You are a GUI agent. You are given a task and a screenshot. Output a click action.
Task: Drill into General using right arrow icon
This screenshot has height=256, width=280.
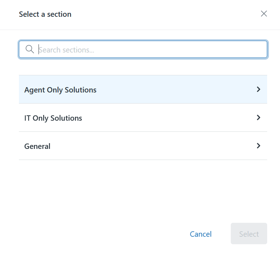258,146
